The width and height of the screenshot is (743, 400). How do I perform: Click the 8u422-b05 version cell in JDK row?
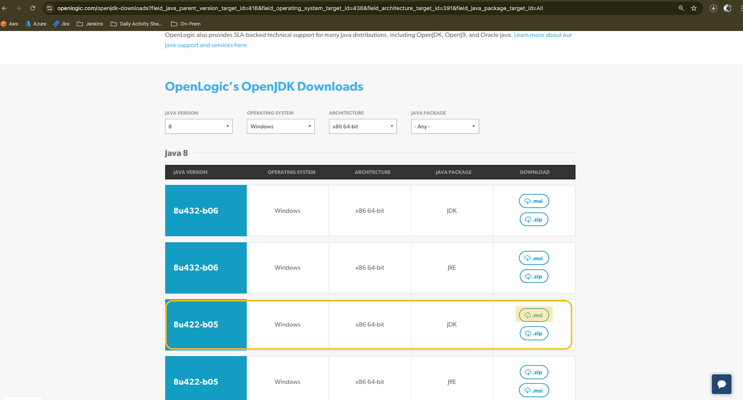(206, 324)
